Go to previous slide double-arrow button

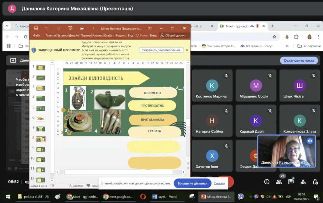[188, 164]
